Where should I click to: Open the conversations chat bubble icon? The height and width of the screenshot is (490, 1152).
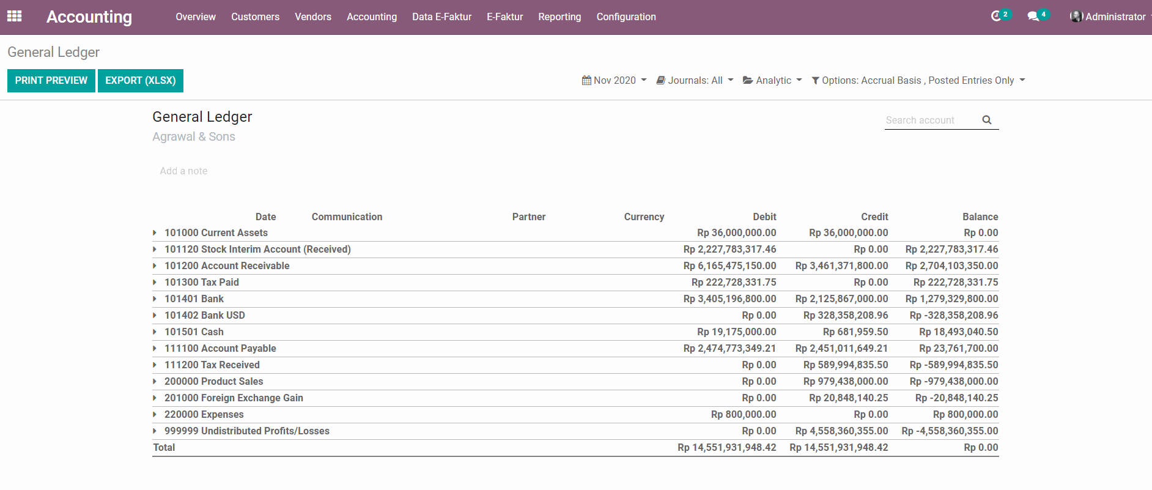pyautogui.click(x=1033, y=17)
